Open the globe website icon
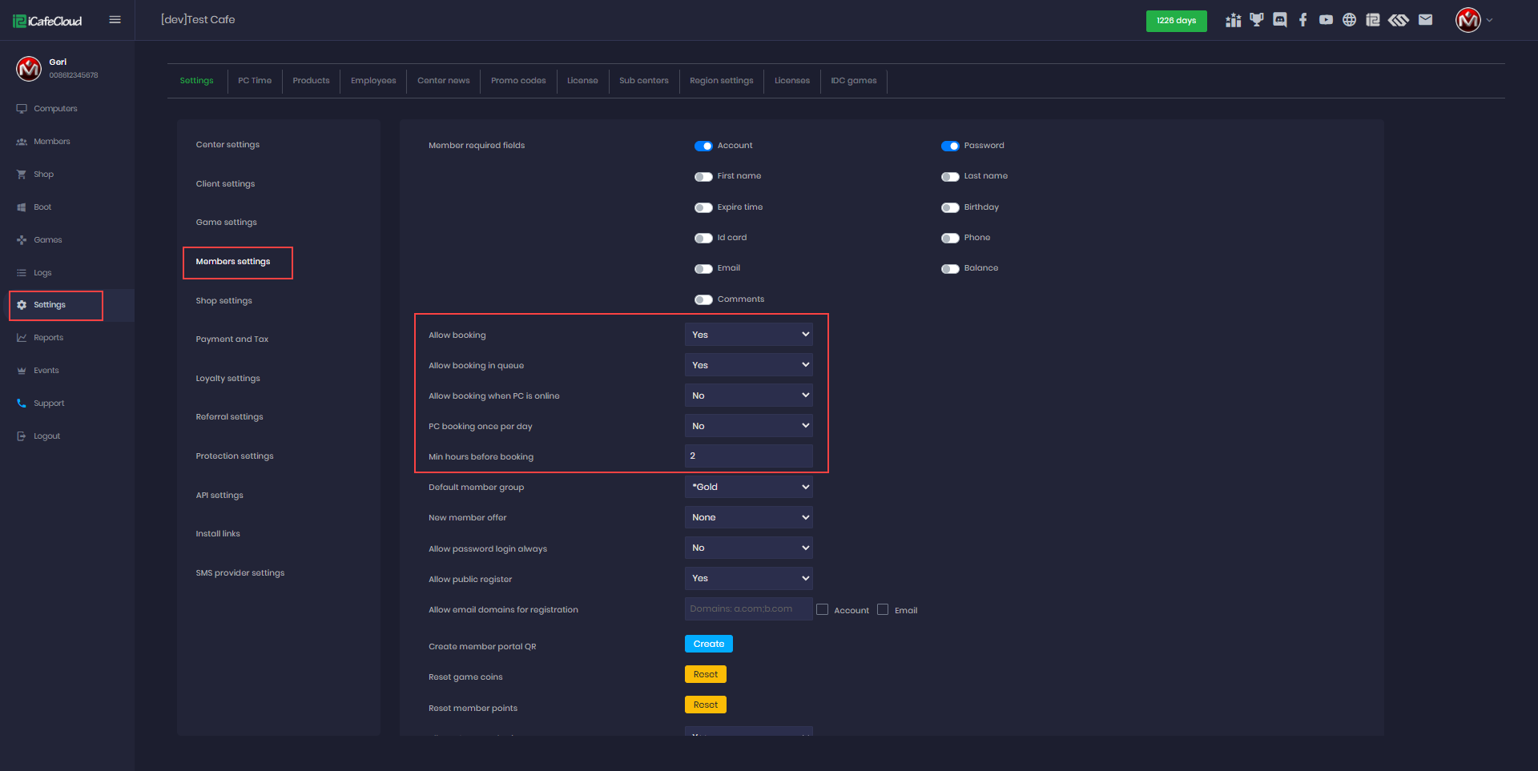Screen dimensions: 1538x771 click(x=1350, y=20)
